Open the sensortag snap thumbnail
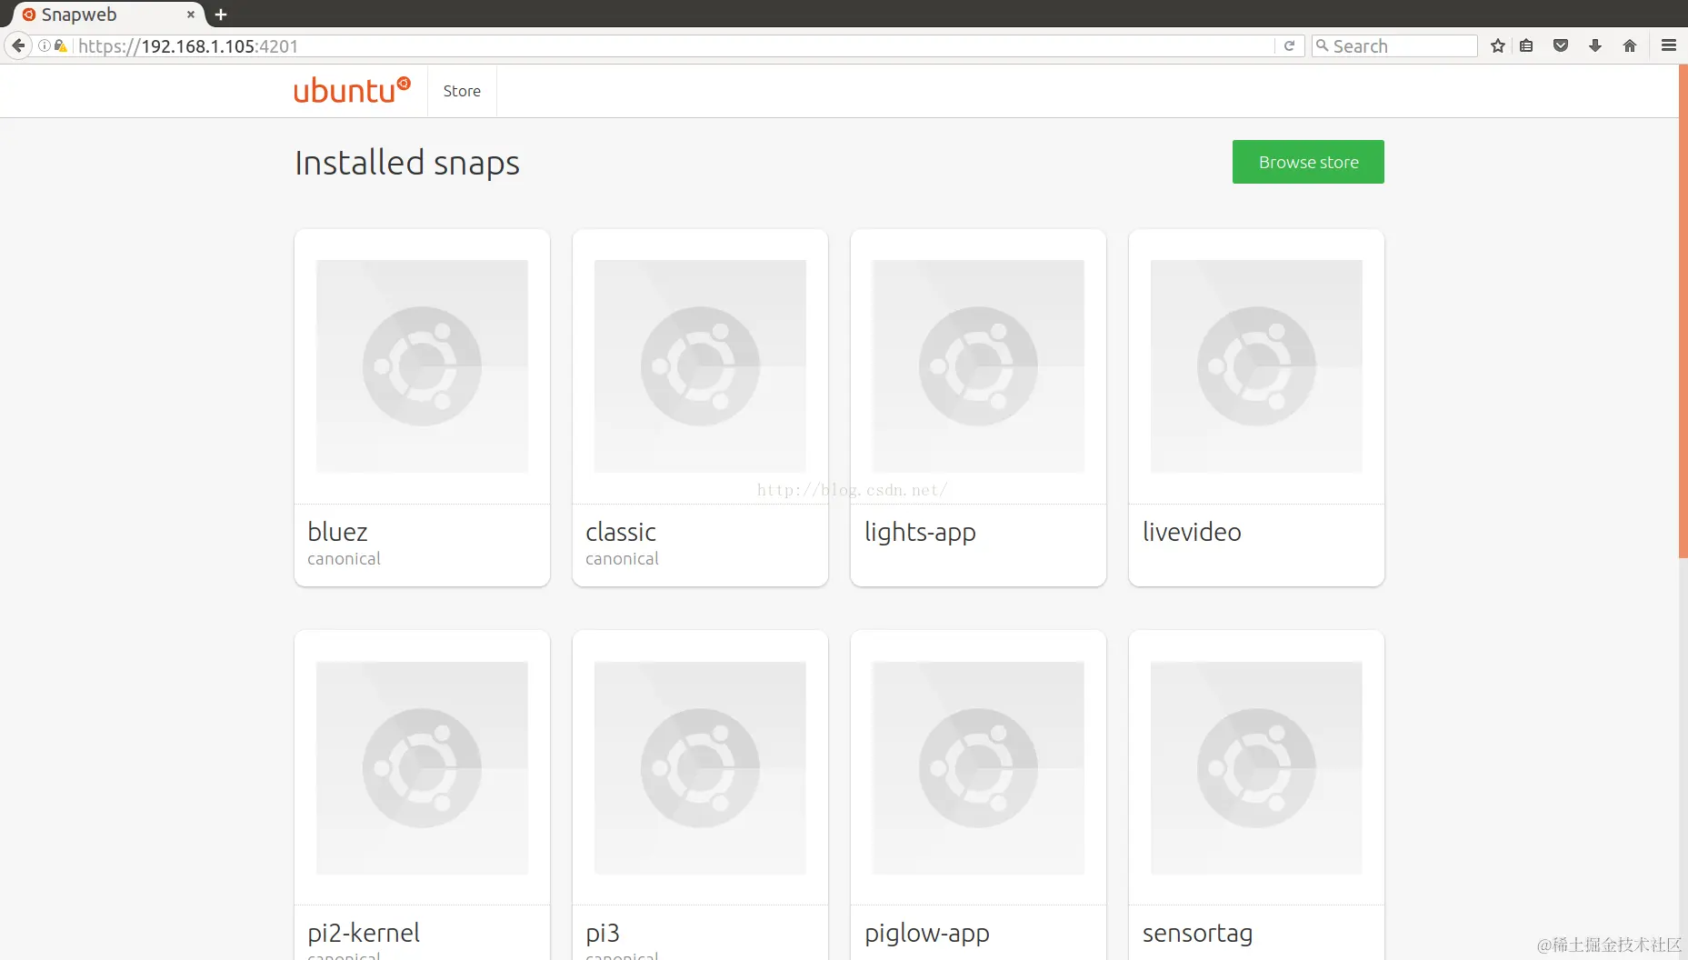1688x960 pixels. click(1256, 768)
